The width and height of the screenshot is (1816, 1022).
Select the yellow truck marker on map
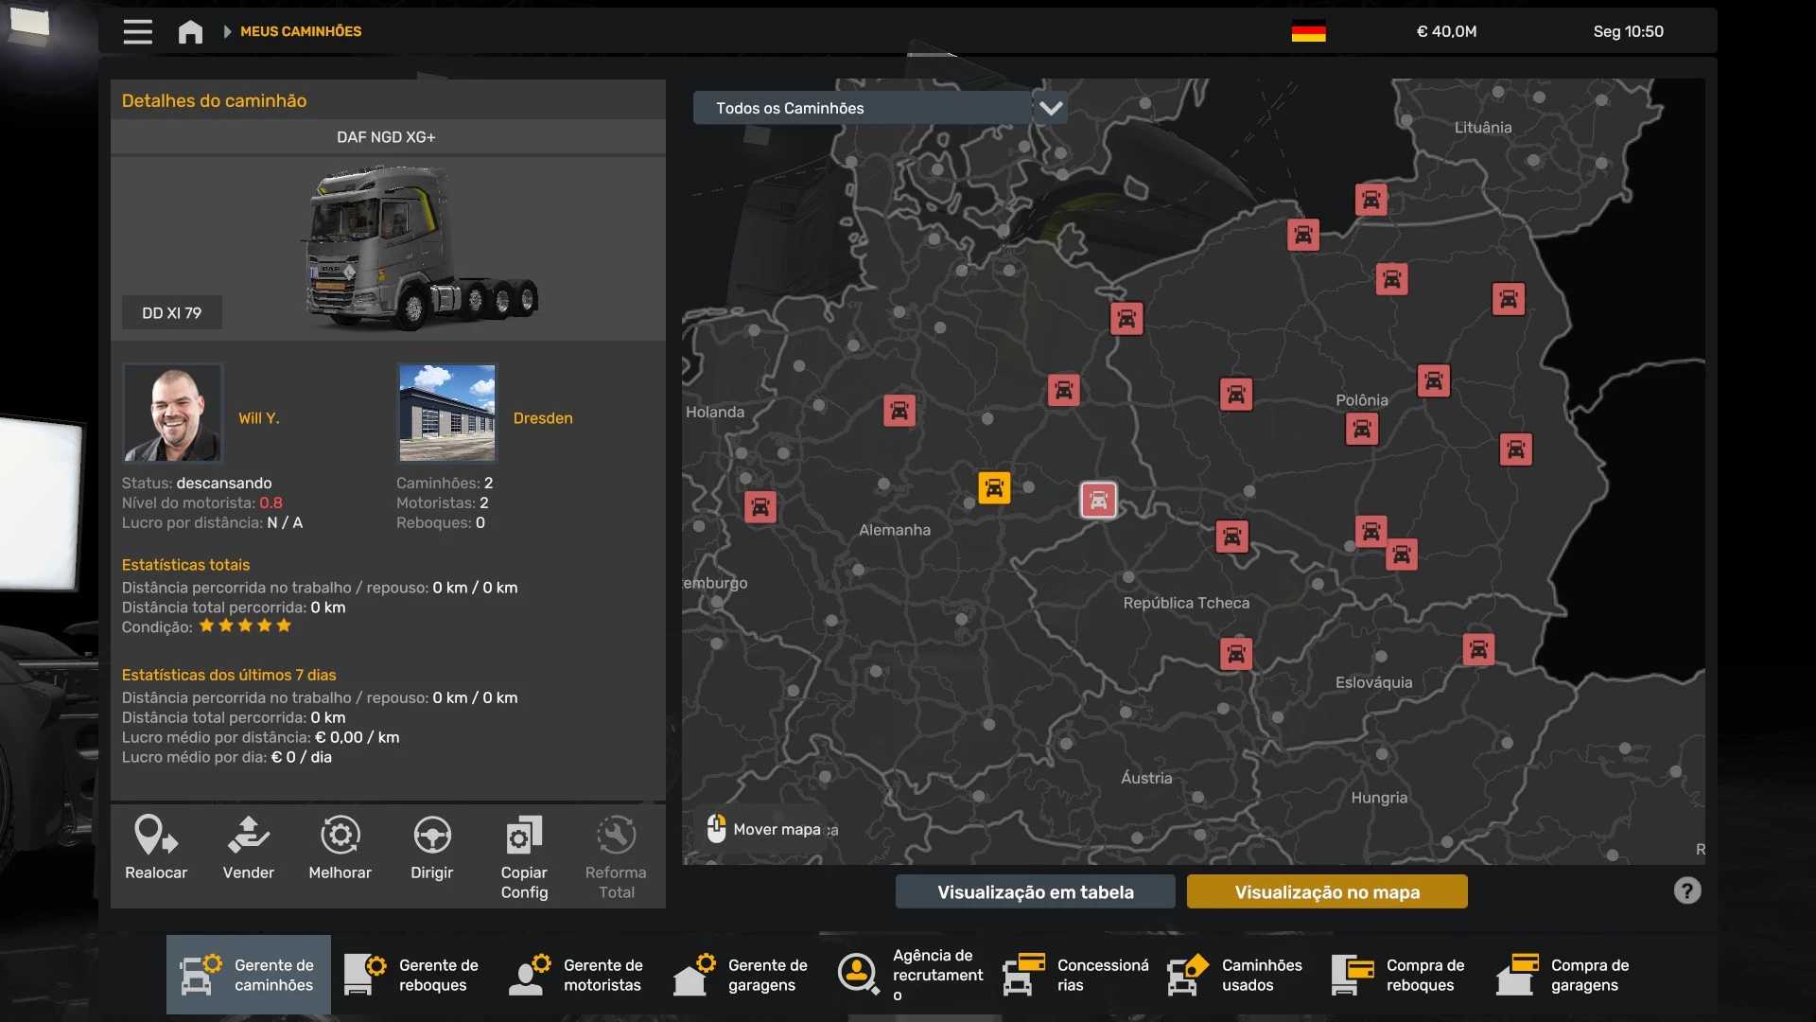(x=993, y=487)
